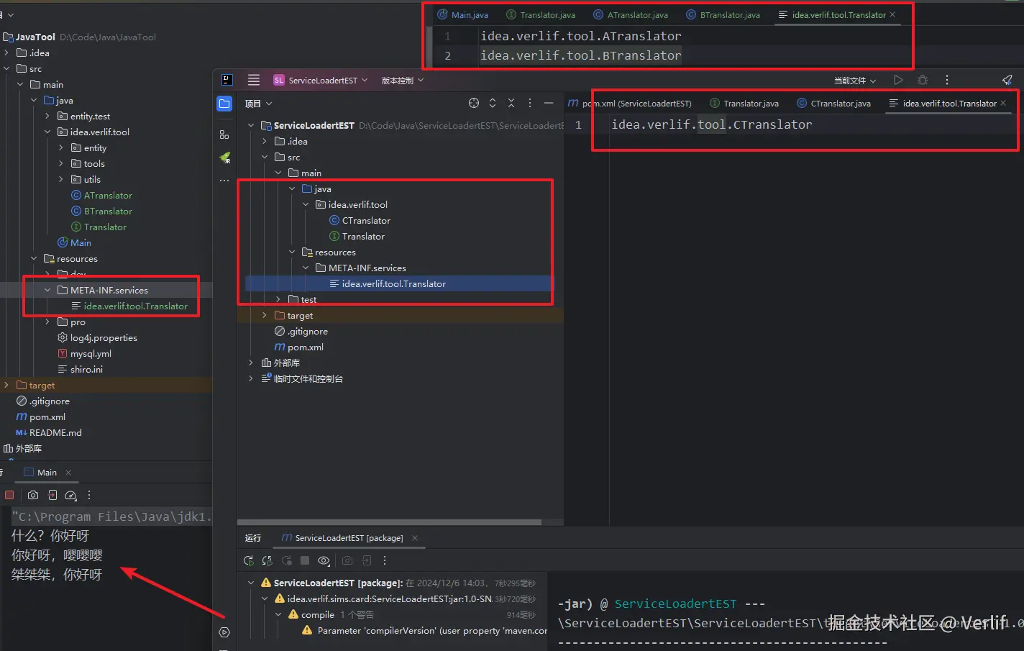The image size is (1024, 651).
Task: Click the Run play button in top toolbar
Action: [x=898, y=80]
